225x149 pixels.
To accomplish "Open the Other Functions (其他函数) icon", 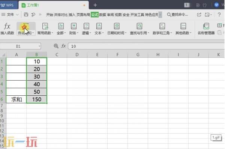I will (x=183, y=26).
